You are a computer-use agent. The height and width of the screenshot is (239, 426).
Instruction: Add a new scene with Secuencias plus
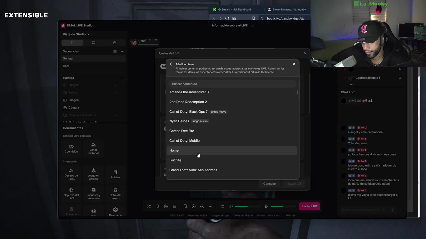point(122,51)
